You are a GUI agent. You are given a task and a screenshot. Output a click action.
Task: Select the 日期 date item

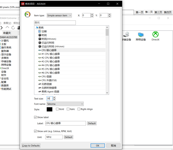coord(44,31)
